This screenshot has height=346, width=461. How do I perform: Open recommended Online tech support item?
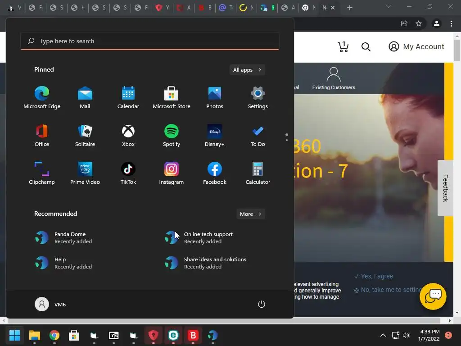click(199, 238)
